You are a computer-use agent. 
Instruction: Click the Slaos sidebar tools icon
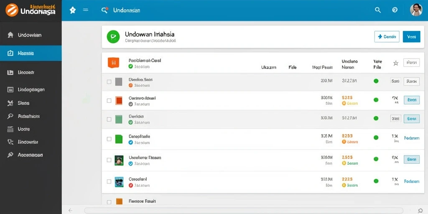[10, 103]
